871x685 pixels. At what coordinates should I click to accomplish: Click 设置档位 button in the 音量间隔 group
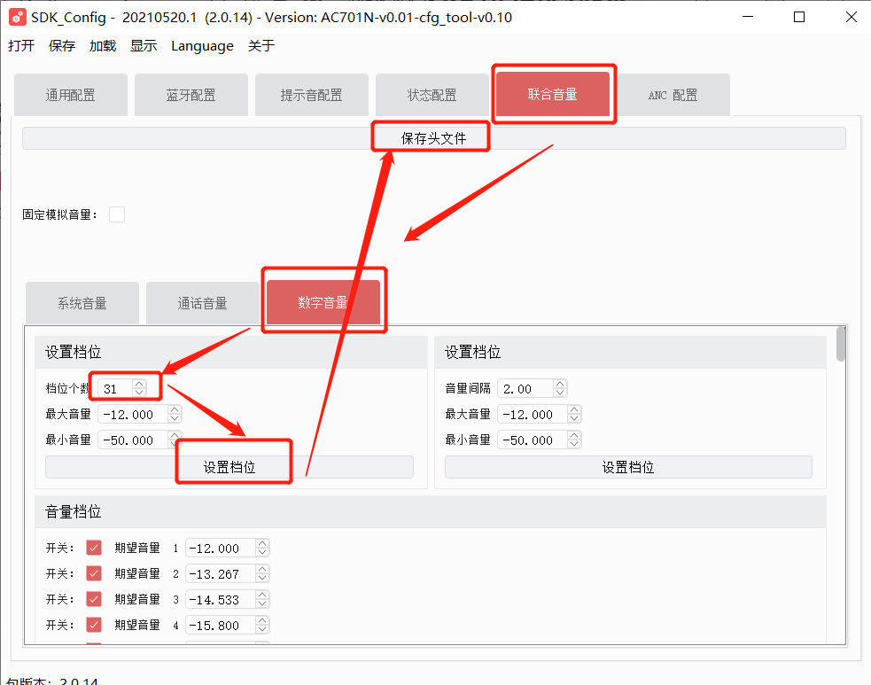click(628, 467)
